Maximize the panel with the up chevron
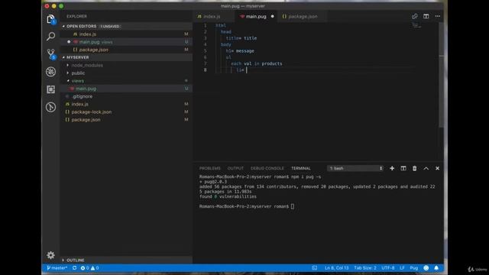Image resolution: width=489 pixels, height=275 pixels. click(426, 168)
